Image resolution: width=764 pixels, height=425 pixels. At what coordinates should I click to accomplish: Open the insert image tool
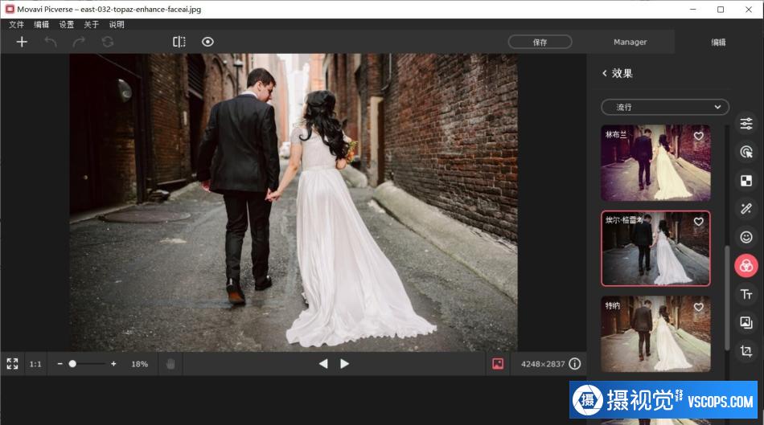(746, 322)
